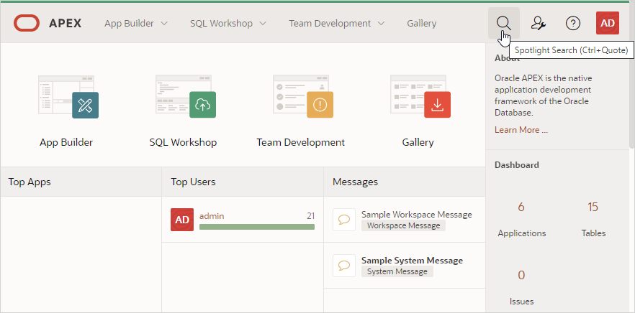Select App Builder in the navigation bar
This screenshot has height=313, width=635.
pos(129,24)
